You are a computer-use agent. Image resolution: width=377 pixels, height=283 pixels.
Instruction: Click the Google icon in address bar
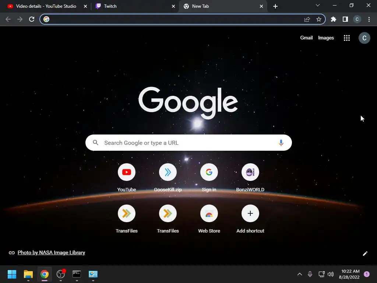point(46,19)
